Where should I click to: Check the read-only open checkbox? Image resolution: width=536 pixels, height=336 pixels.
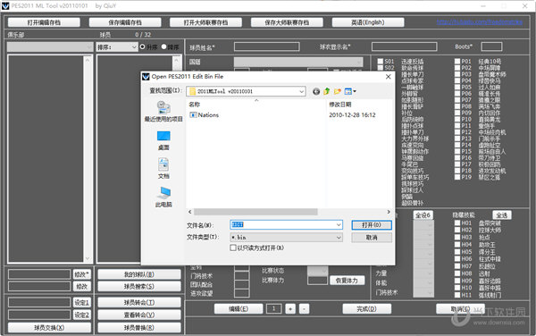[x=233, y=248]
